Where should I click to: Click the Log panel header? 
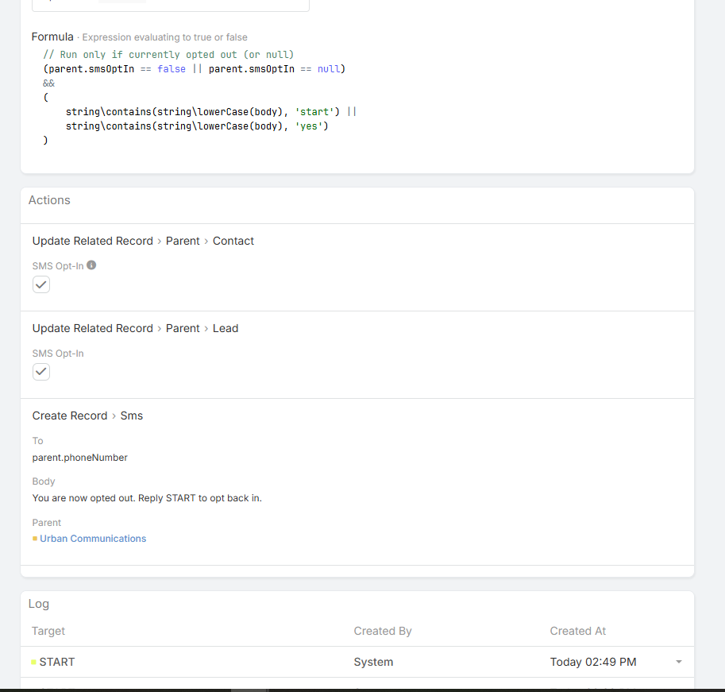[x=39, y=604]
